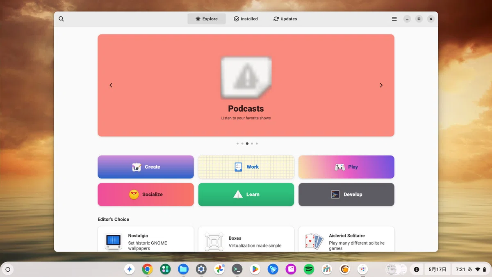Screen dimensions: 492x277
Task: Select the second carousel page dot
Action: pos(242,144)
